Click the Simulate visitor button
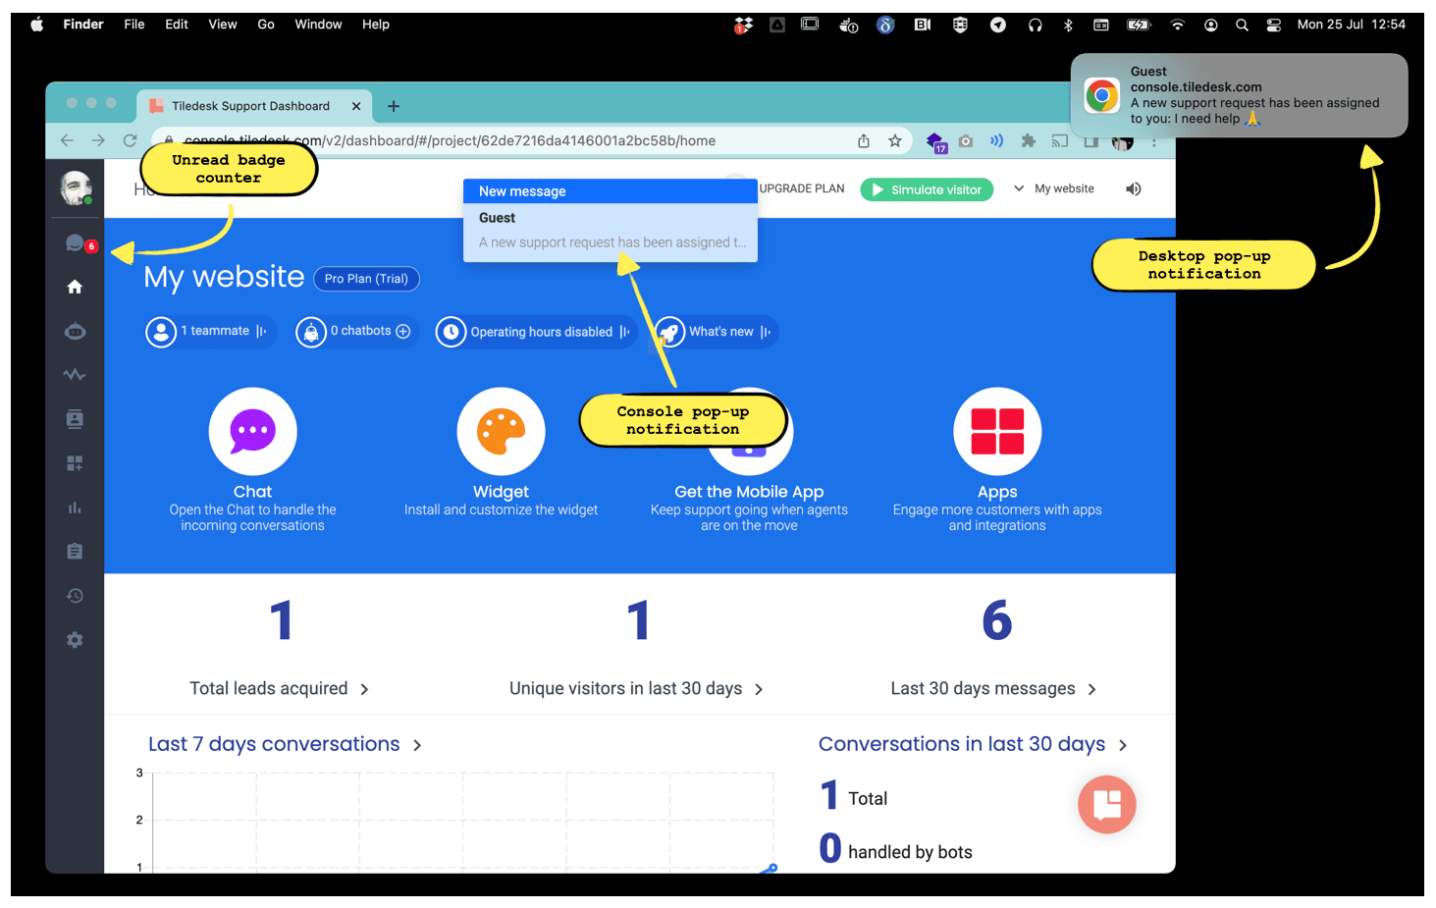This screenshot has width=1436, height=908. [927, 189]
